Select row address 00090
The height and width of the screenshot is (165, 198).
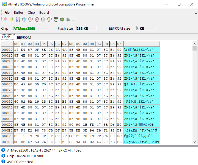coord(7,102)
